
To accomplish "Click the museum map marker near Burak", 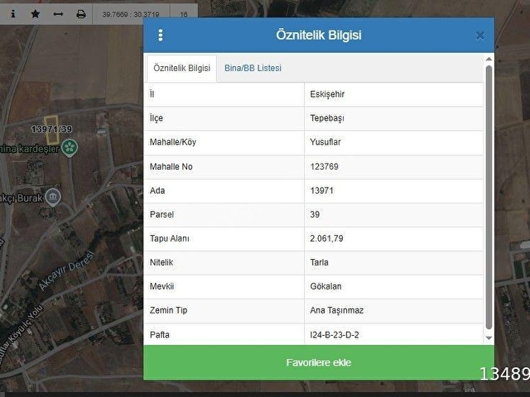I will (53, 197).
